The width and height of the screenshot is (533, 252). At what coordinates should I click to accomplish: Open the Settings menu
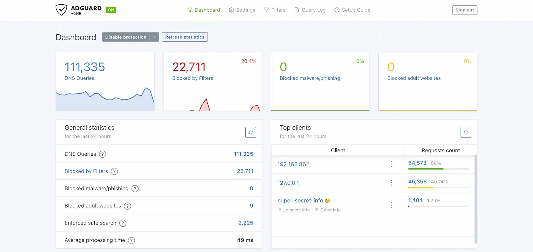click(x=242, y=10)
